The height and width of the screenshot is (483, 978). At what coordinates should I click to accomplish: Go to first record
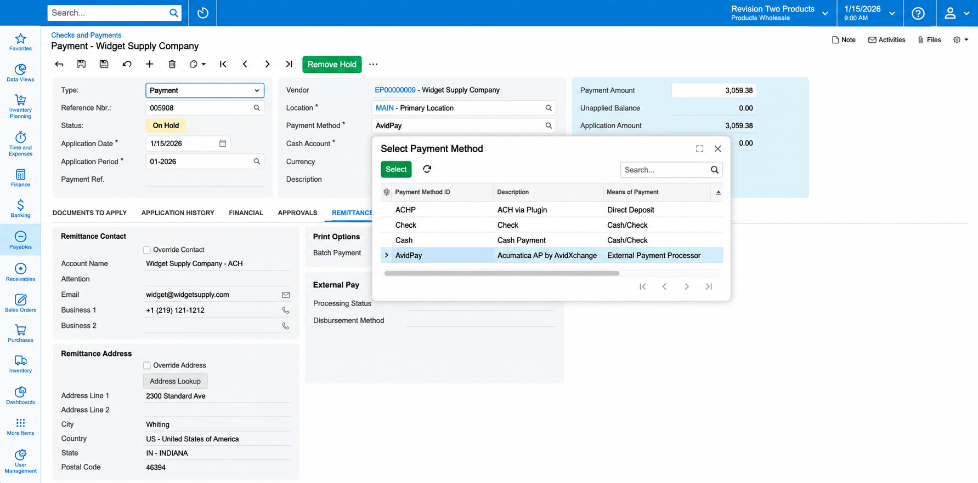223,64
